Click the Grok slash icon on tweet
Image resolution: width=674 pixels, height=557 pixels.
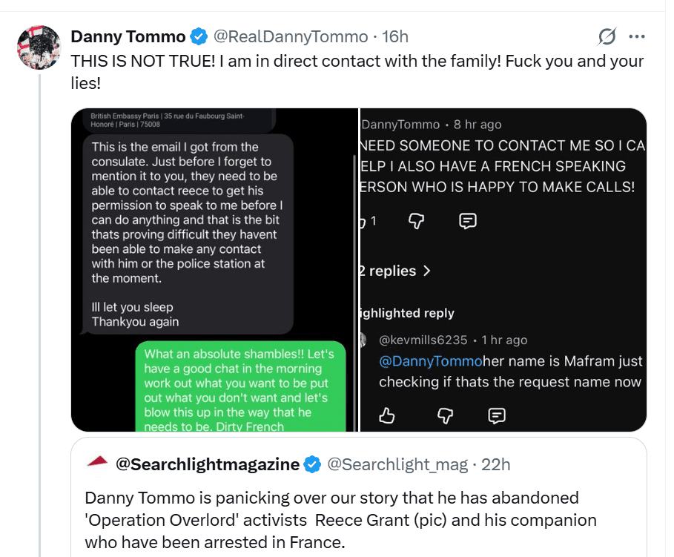tap(607, 36)
